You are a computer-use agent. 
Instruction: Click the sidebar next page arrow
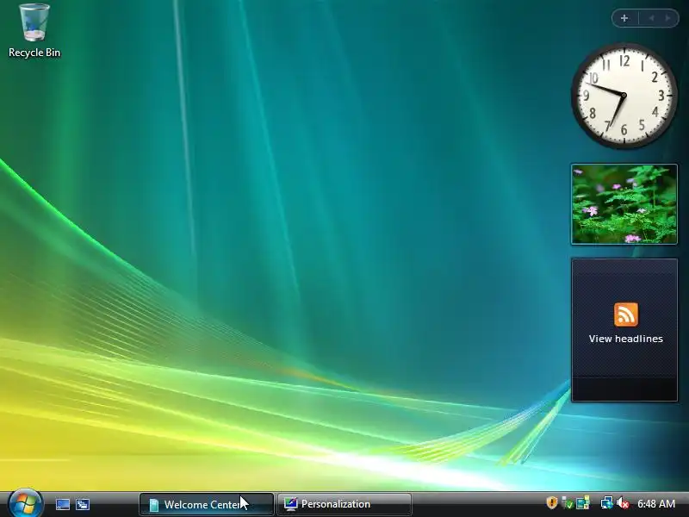668,18
